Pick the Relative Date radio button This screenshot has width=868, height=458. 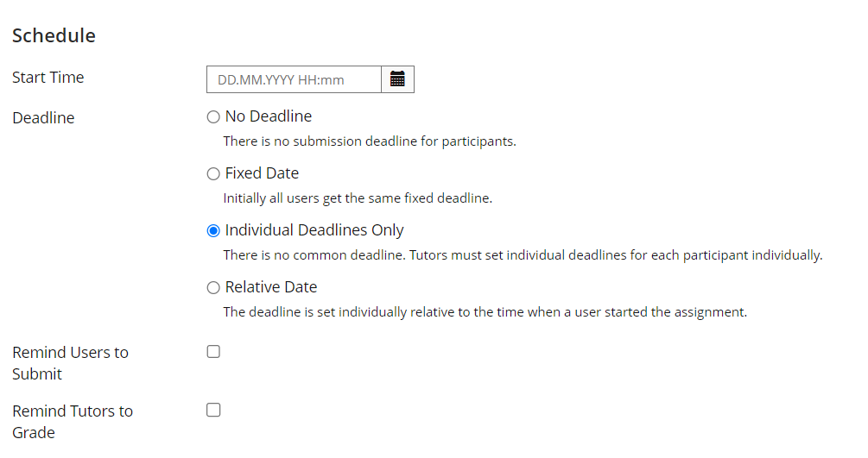[x=213, y=287]
